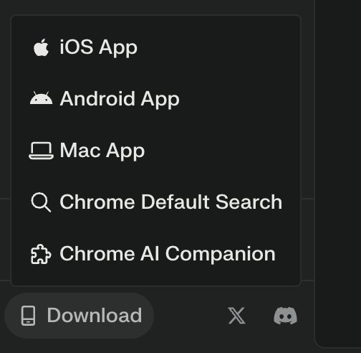The width and height of the screenshot is (361, 353).
Task: Open the Discord community icon
Action: 285,316
